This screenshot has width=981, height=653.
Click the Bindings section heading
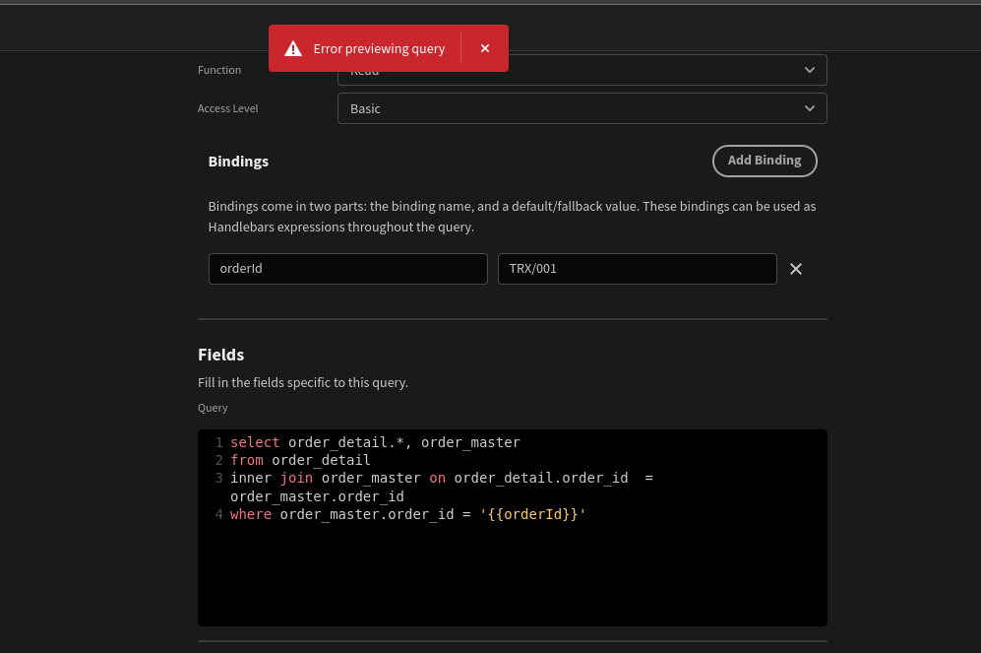click(x=237, y=161)
